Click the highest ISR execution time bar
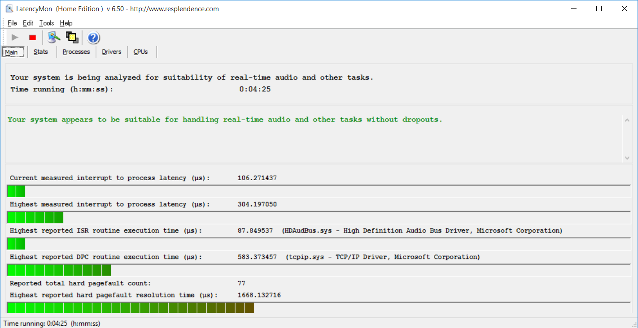The height and width of the screenshot is (328, 638). click(319, 244)
